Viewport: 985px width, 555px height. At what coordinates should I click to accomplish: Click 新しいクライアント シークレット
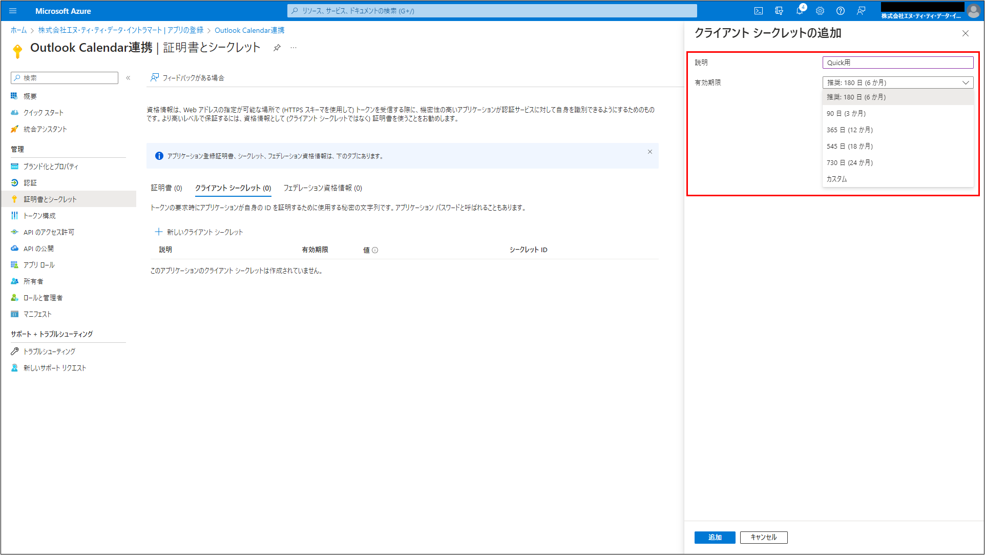[x=199, y=232]
